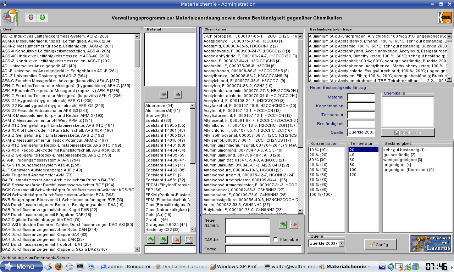Click the second green plus icon below the material list
Viewport: 454px width, 272px height.
coord(164,240)
